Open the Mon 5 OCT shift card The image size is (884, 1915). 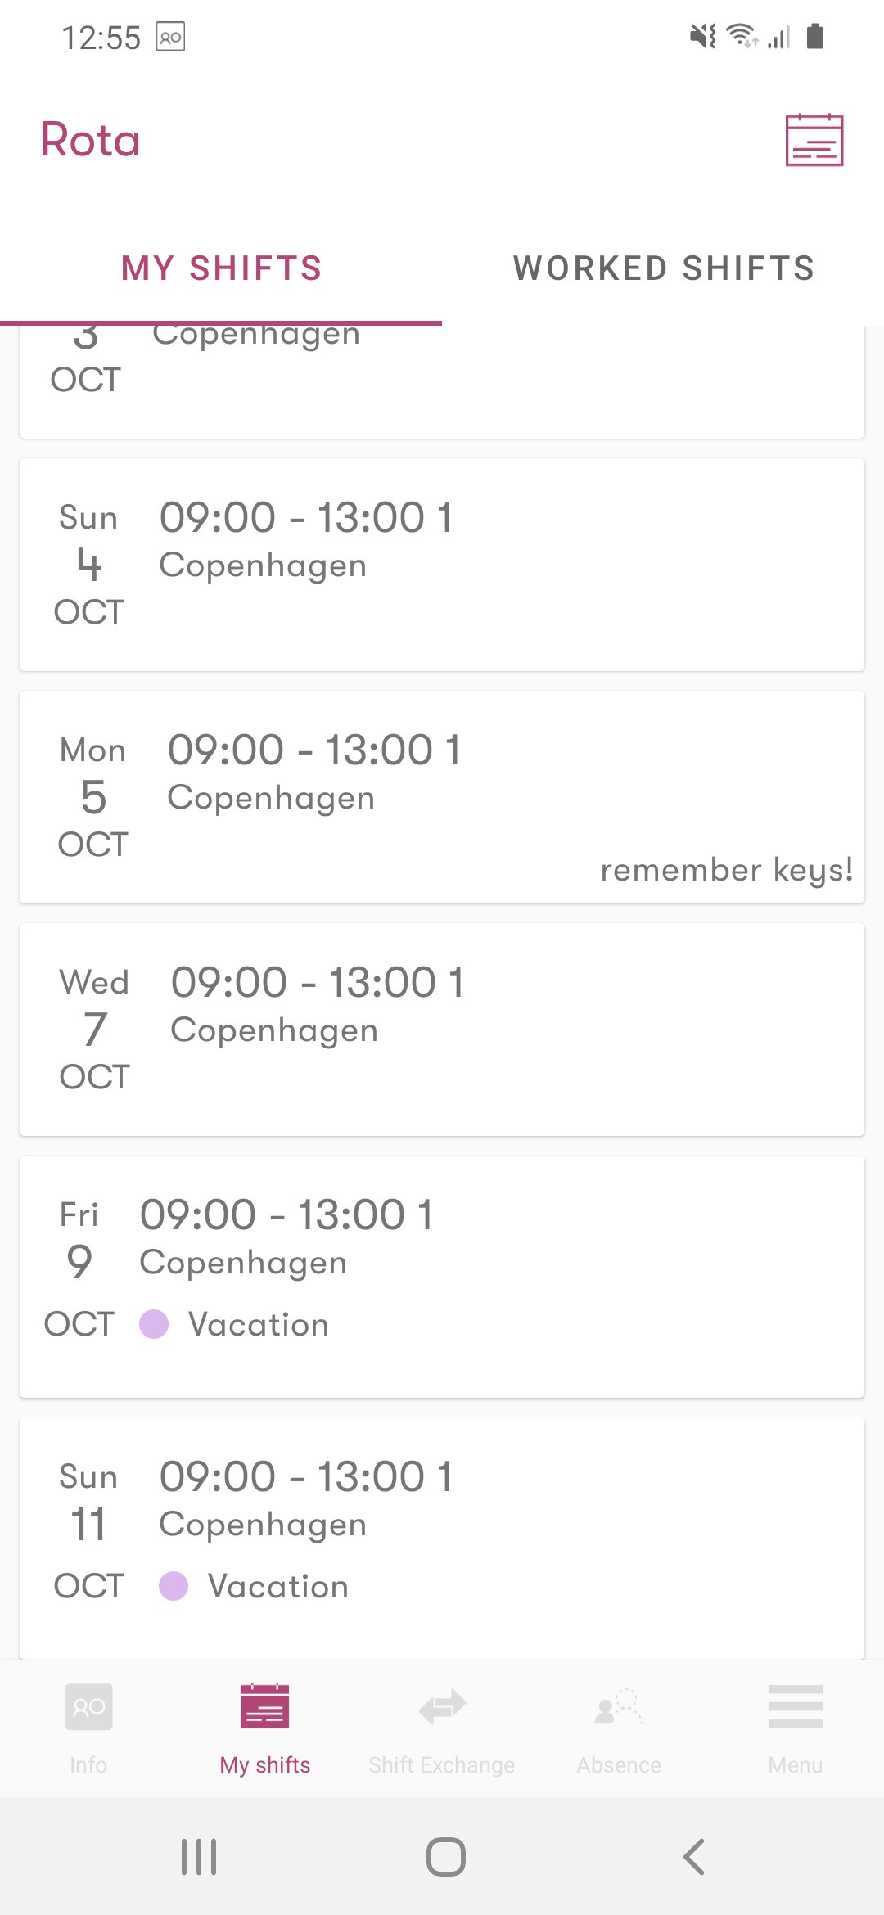(x=442, y=797)
